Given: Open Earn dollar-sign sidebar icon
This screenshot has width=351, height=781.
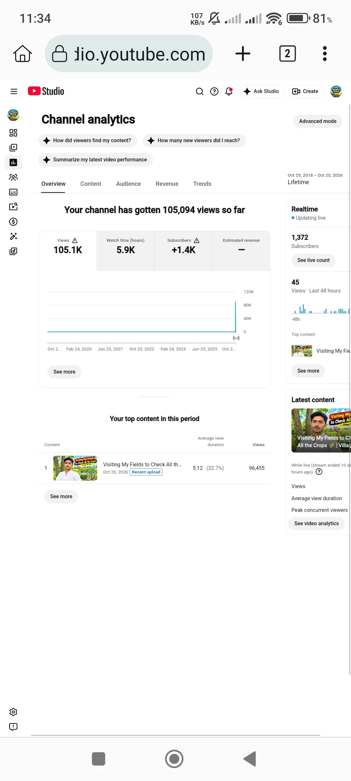Looking at the screenshot, I should click(x=13, y=222).
